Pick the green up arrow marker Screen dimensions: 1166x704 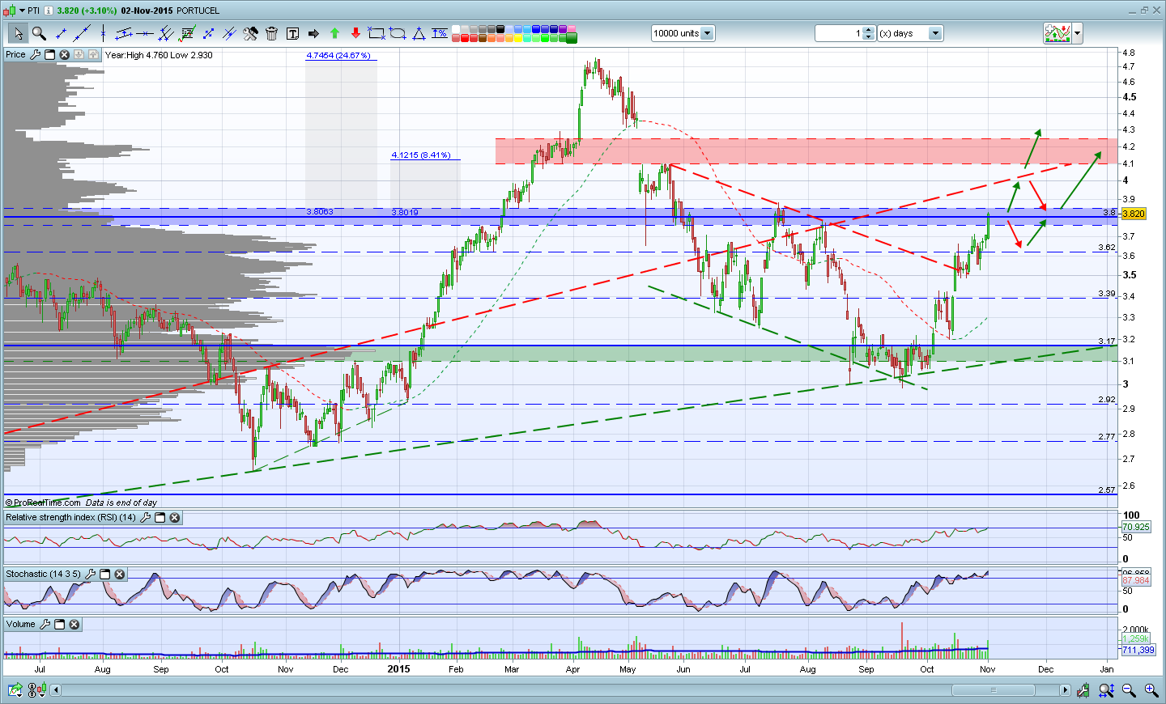(x=334, y=33)
